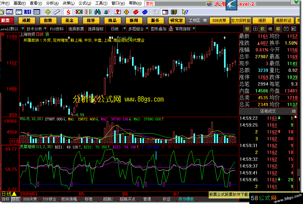Click the yellow four-arrow move icon
Image resolution: width=303 pixels, height=204 pixels.
pos(48,12)
